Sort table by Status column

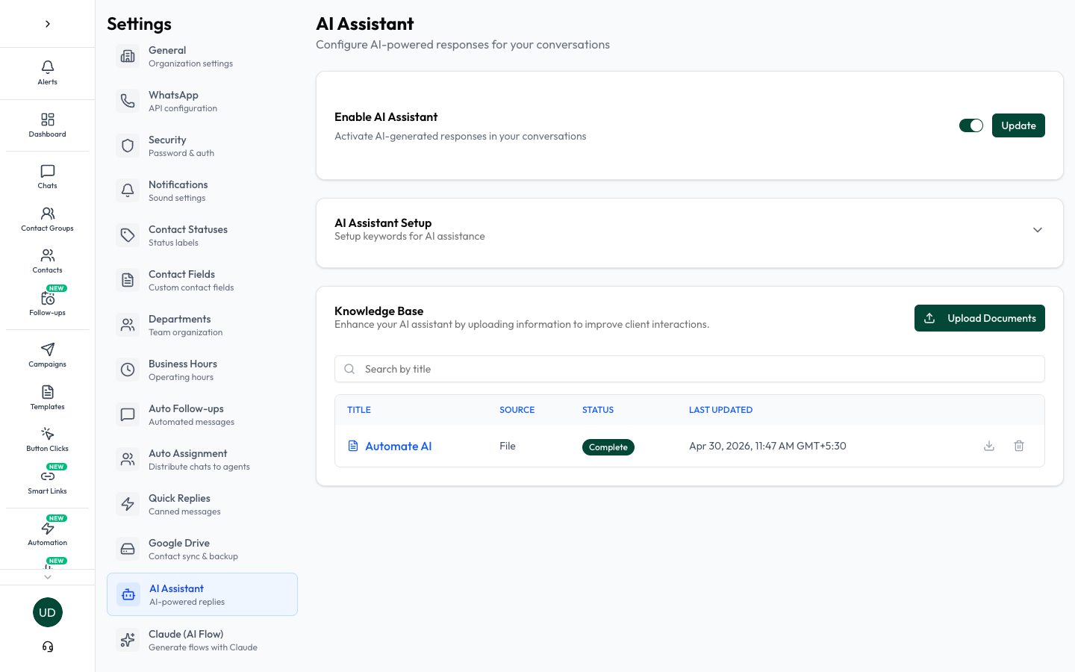pos(598,410)
